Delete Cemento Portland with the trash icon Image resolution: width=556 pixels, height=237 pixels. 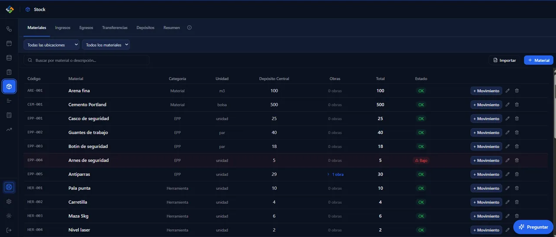pos(517,104)
